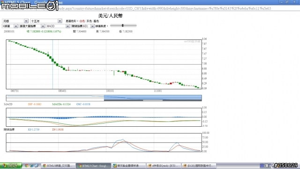This screenshot has width=300, height=169.
Task: Launch Internet Explorer from quick launch
Action: [x=31, y=166]
